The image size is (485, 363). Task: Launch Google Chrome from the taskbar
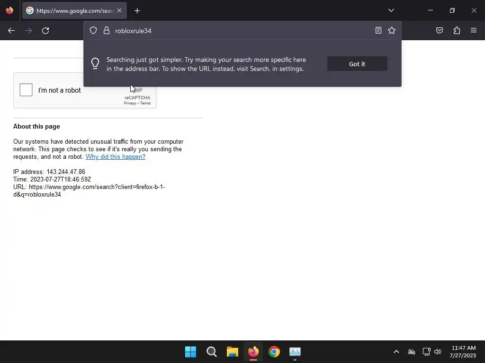(274, 352)
